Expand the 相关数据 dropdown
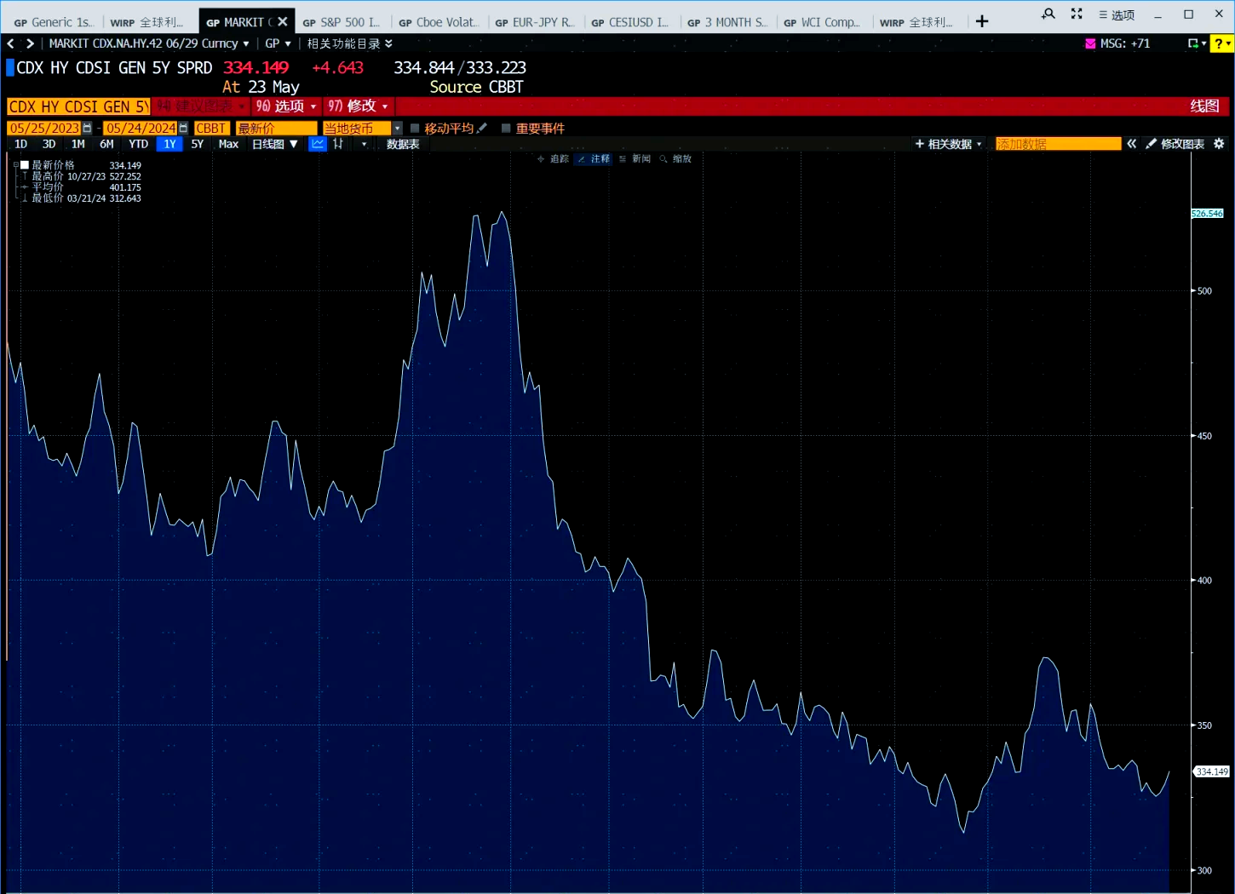The width and height of the screenshot is (1235, 894). 949,144
